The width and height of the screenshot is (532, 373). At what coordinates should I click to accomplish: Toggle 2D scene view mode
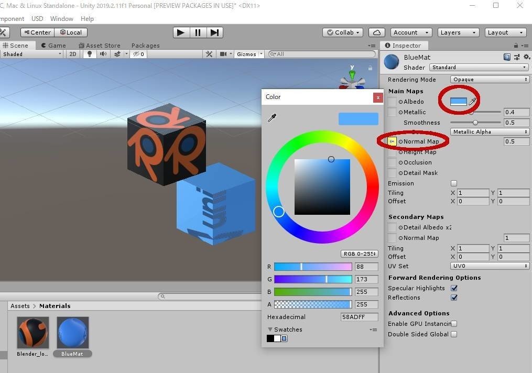click(x=73, y=54)
